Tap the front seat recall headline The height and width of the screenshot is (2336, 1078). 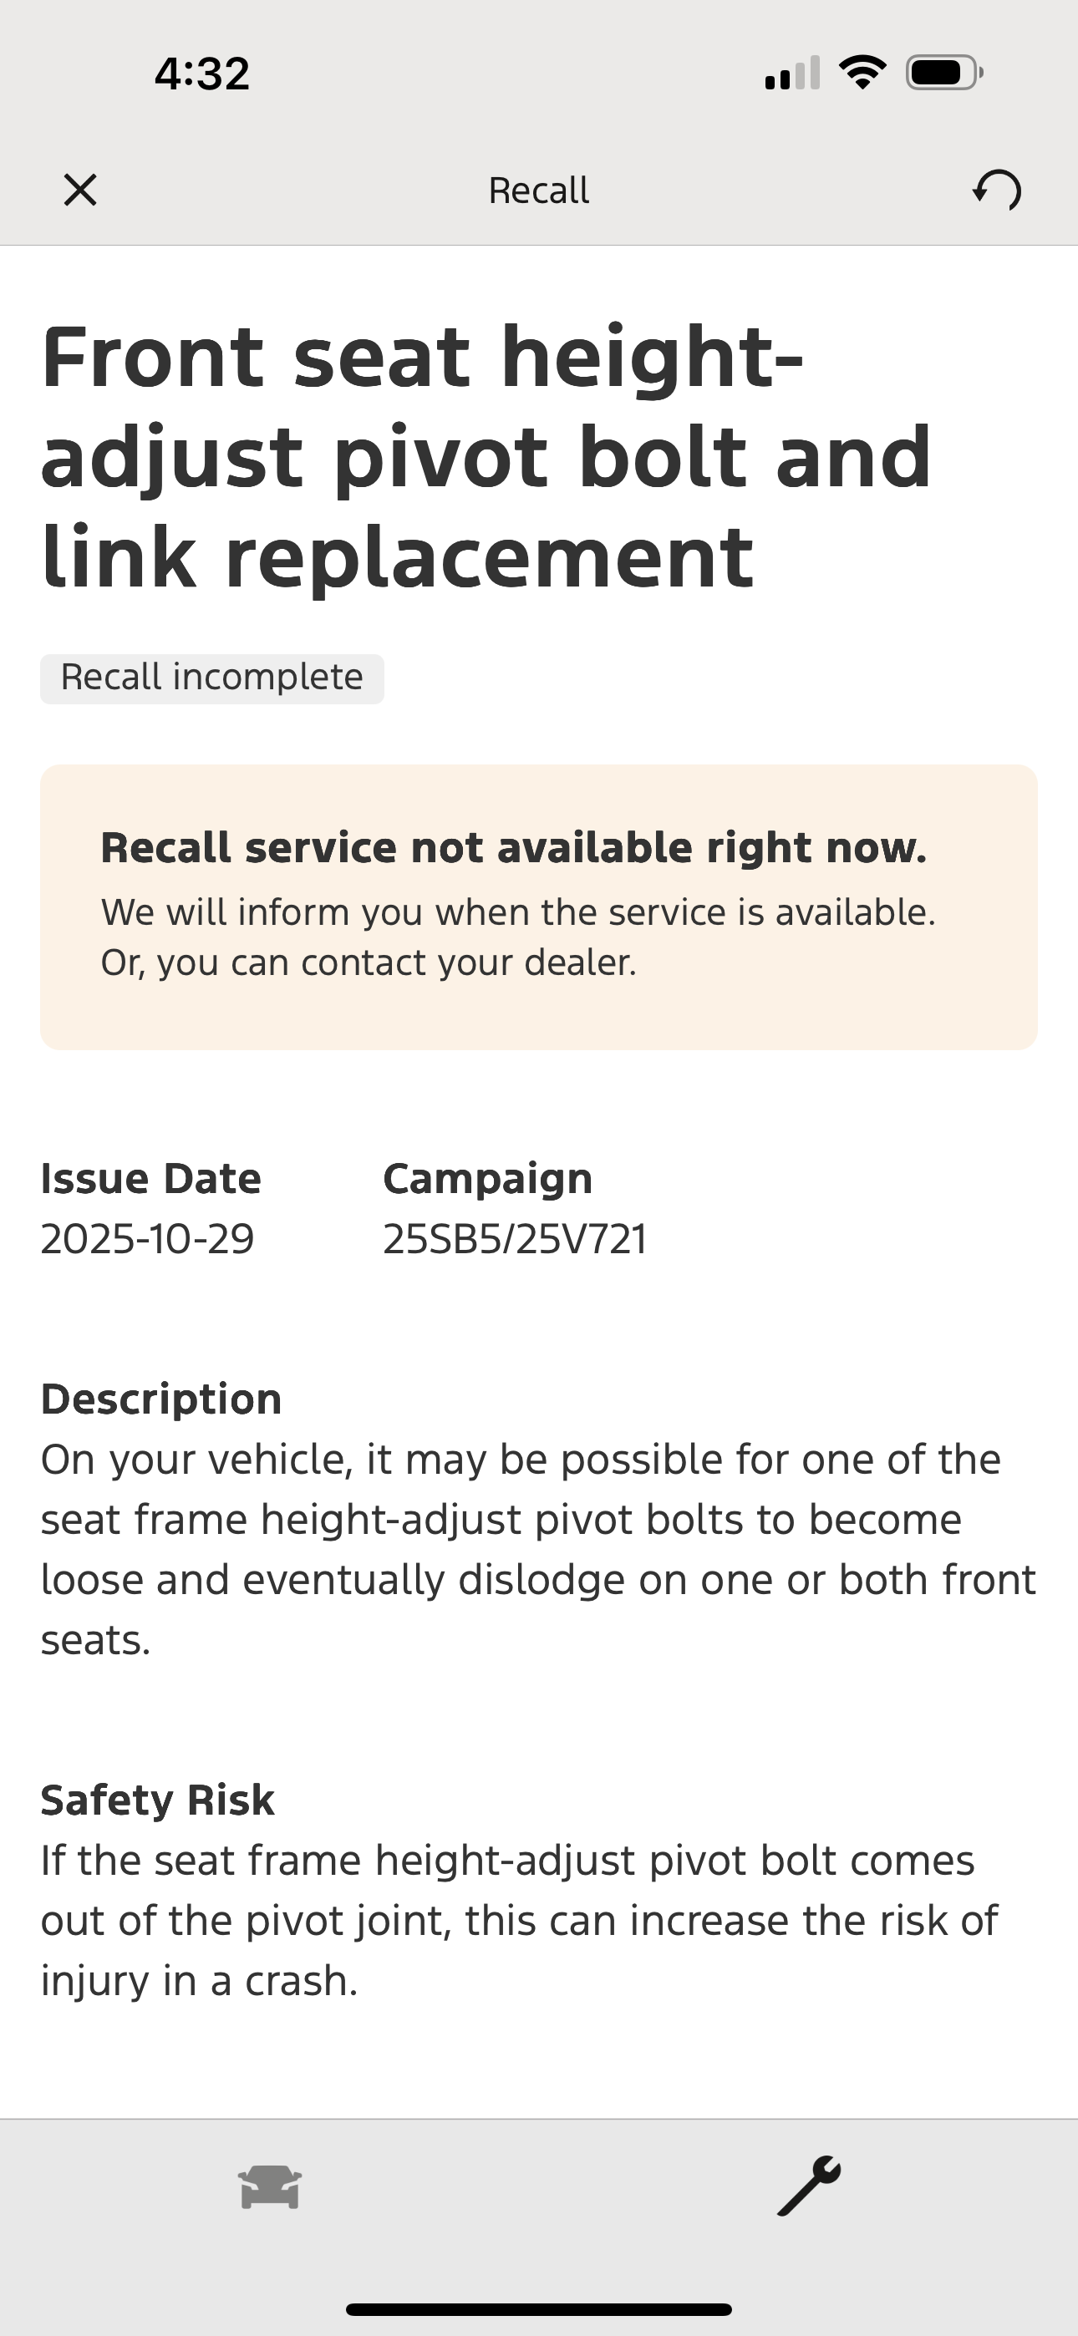486,455
